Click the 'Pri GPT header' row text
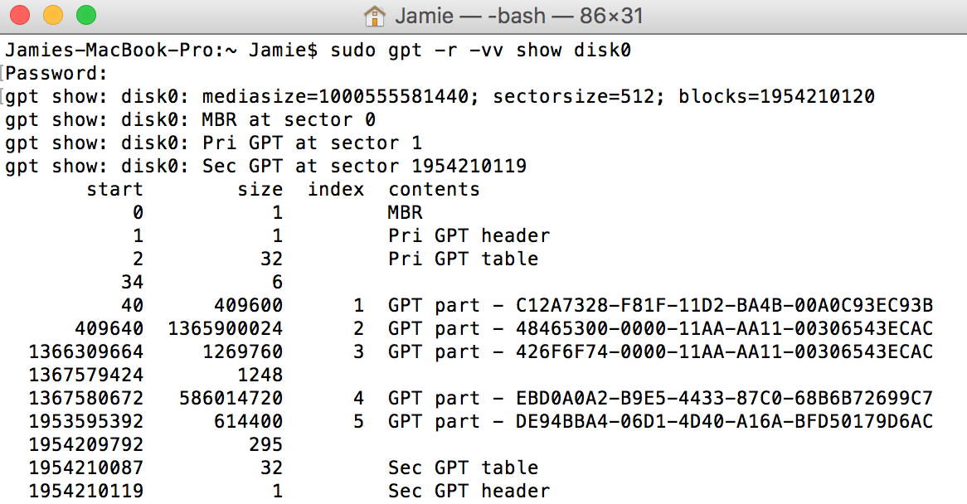The width and height of the screenshot is (967, 504). coord(469,235)
